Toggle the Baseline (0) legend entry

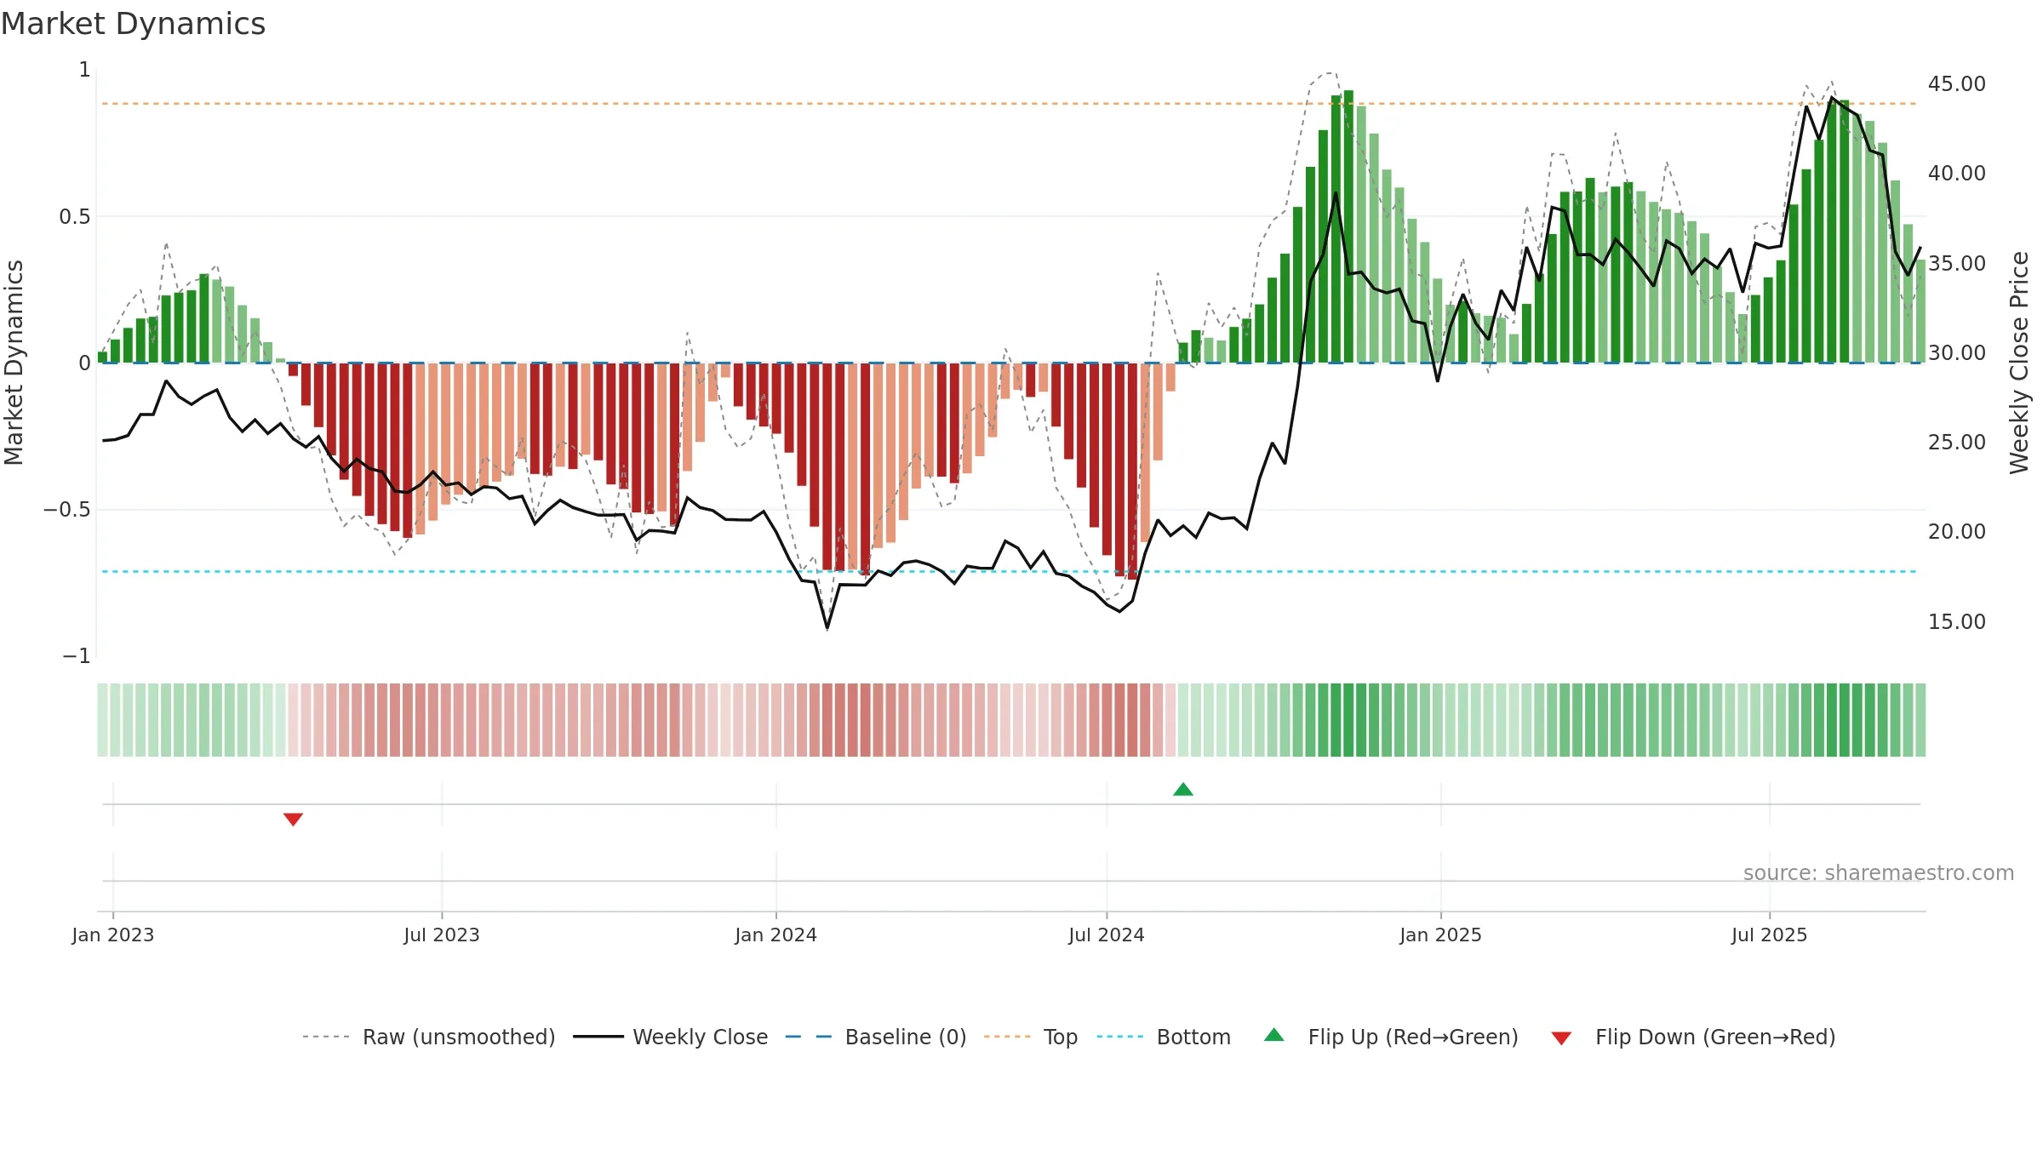(875, 1037)
